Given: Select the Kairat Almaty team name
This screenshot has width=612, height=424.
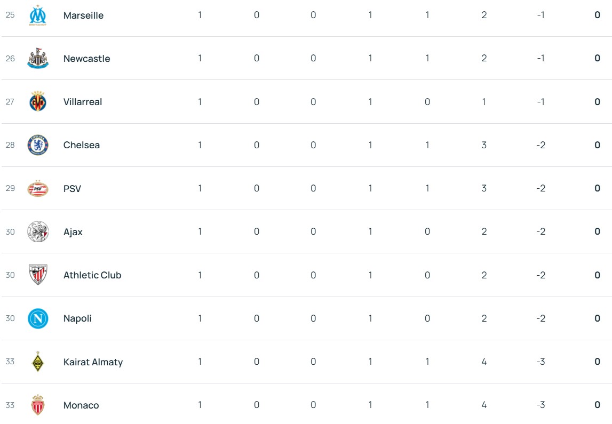Looking at the screenshot, I should pos(93,362).
